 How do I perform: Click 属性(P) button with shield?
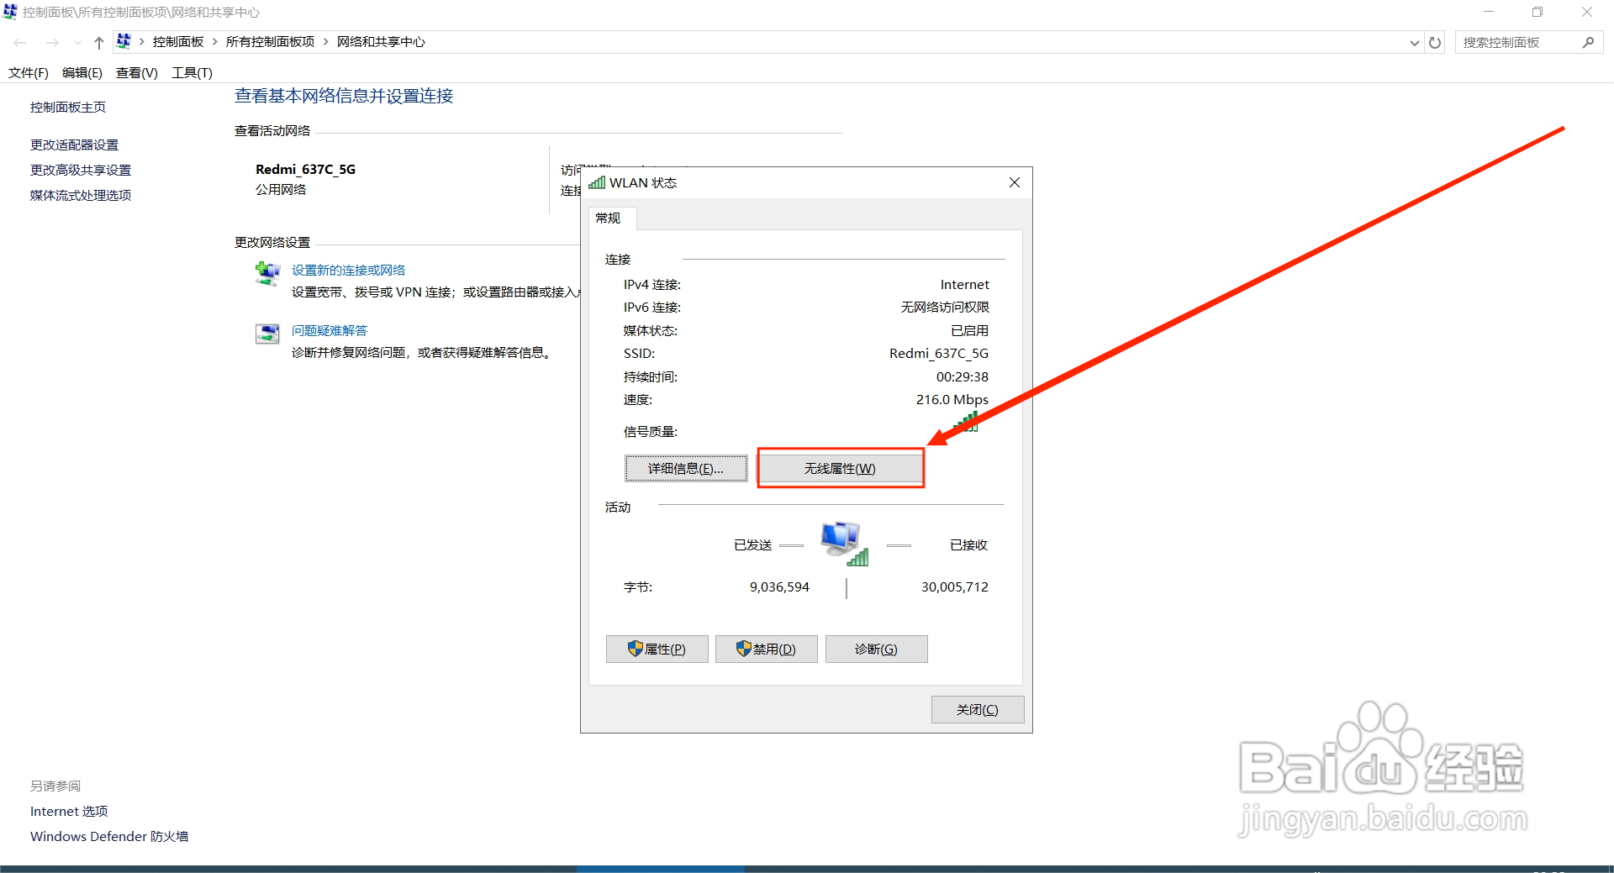coord(657,649)
